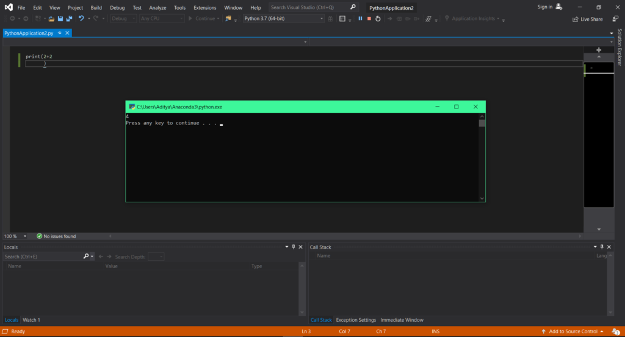
Task: Expand the Undo history dropdown arrow
Action: pyautogui.click(x=88, y=19)
